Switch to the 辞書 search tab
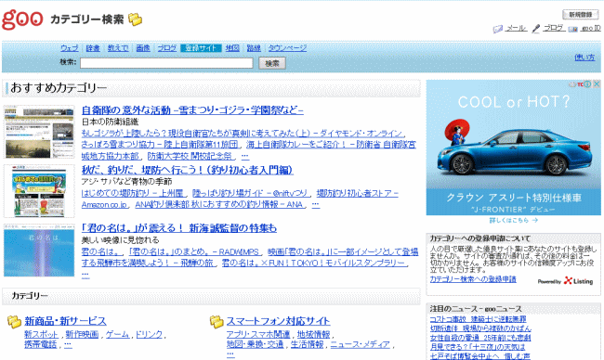 [93, 48]
